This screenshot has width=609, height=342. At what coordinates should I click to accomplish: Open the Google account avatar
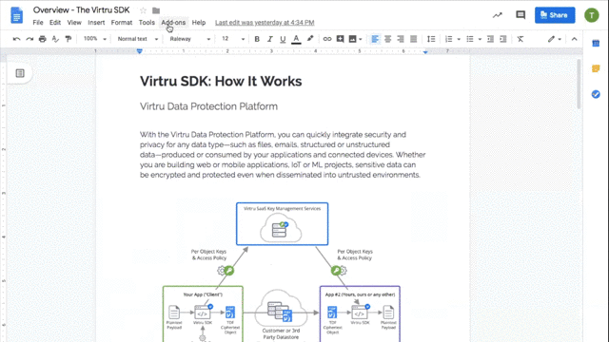point(592,15)
